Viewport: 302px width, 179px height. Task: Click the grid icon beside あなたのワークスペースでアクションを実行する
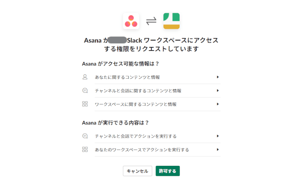[x=85, y=149]
